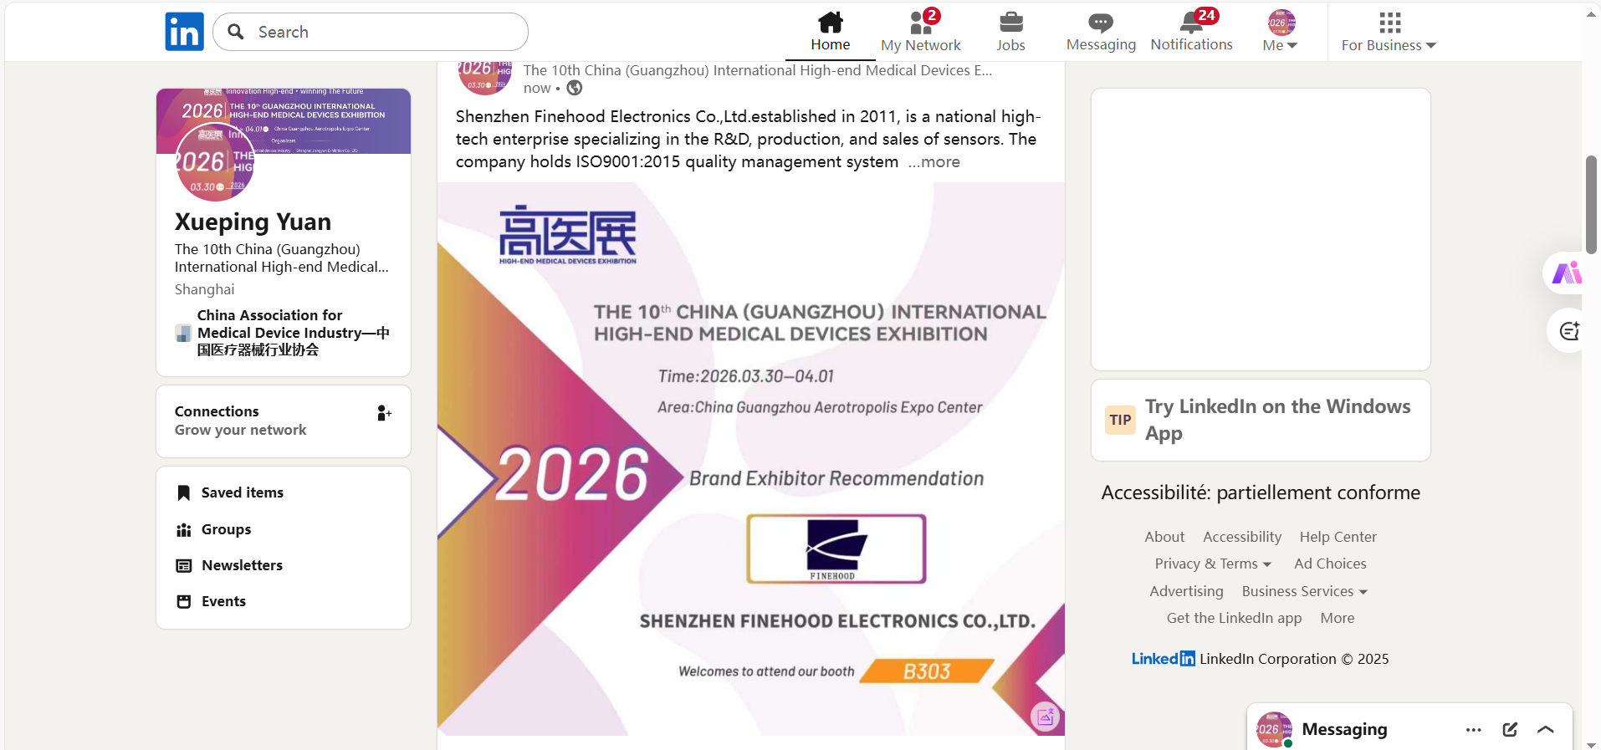The height and width of the screenshot is (750, 1601).
Task: Click the Help Center footer link
Action: (1338, 537)
